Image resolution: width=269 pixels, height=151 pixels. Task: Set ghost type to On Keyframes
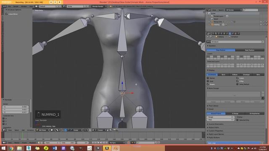coord(255,114)
